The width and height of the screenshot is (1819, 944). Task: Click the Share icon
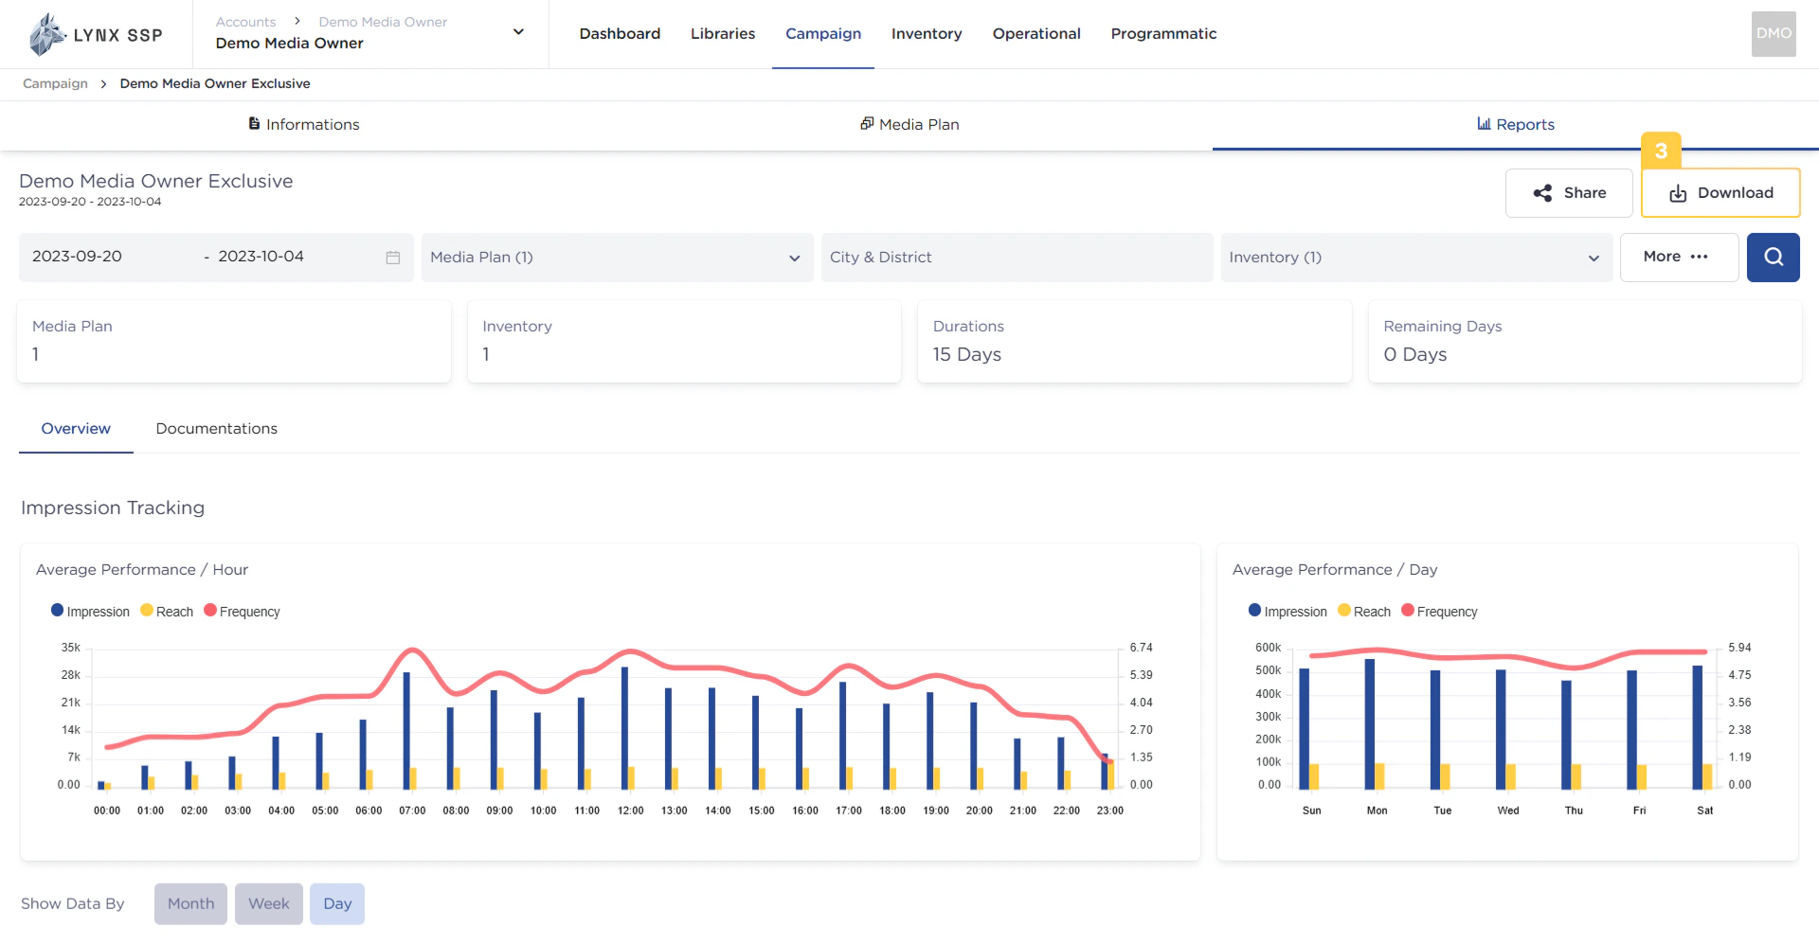pyautogui.click(x=1541, y=192)
